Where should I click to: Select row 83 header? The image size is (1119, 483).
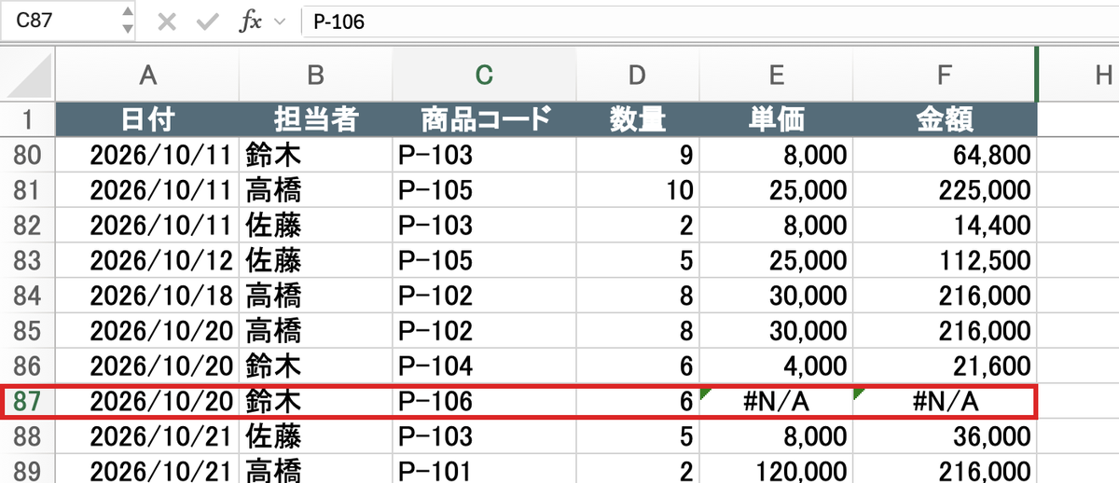tap(28, 260)
